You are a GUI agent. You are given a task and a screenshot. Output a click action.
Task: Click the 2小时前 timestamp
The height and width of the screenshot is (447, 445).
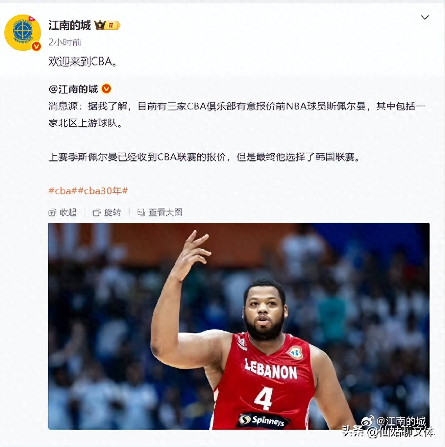[x=65, y=42]
